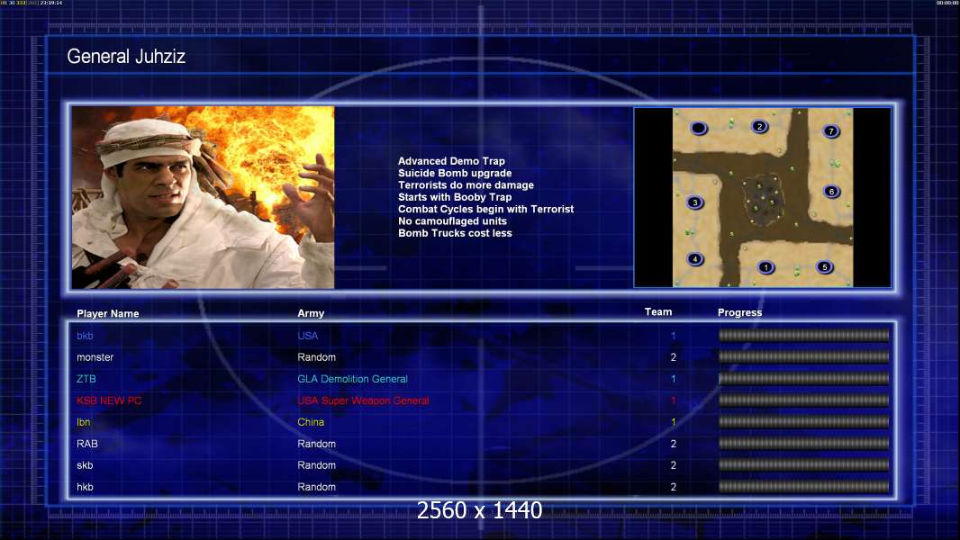This screenshot has width=960, height=540.
Task: Click the "Advanced Demo Trap" ability line
Action: 451,161
